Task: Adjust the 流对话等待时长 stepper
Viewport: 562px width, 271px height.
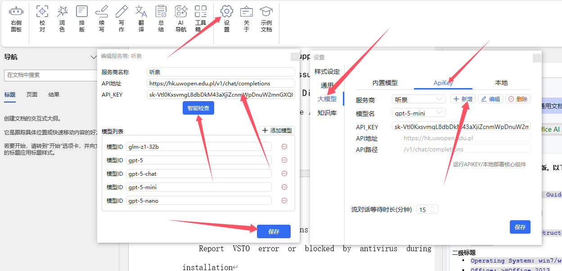Action: (x=432, y=209)
